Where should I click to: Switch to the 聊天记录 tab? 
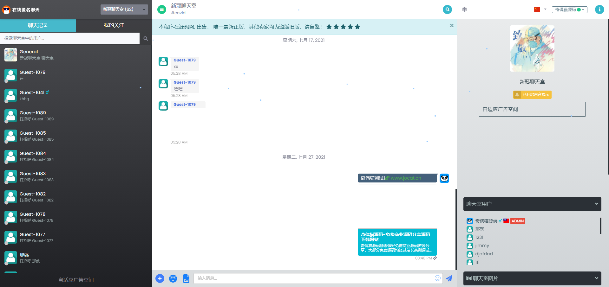click(x=38, y=25)
